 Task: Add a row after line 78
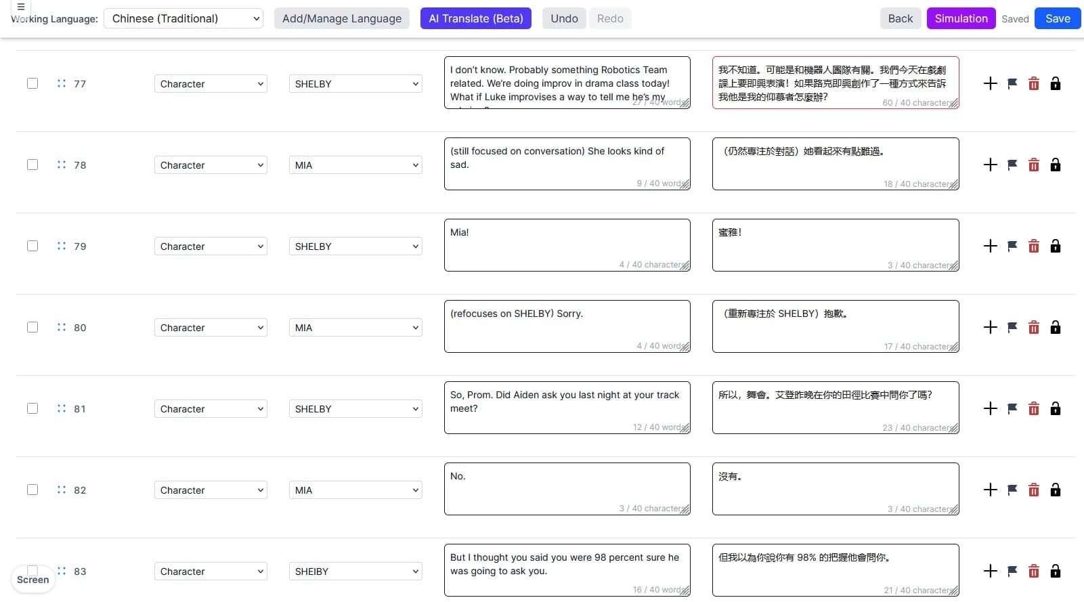(991, 165)
